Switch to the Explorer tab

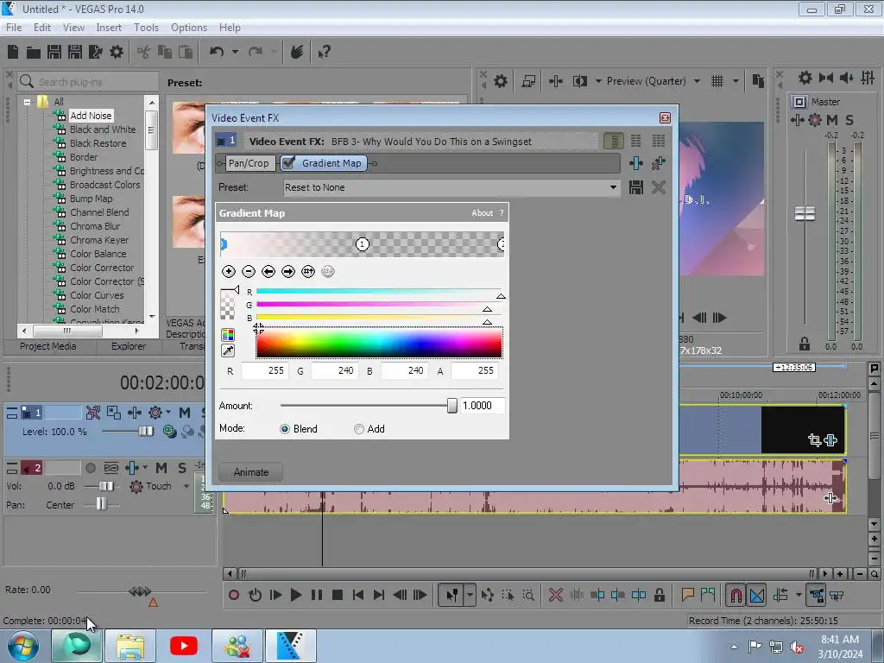[128, 346]
